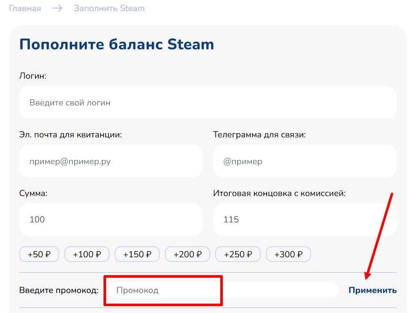Add 150 ₽ to the amount

(137, 254)
